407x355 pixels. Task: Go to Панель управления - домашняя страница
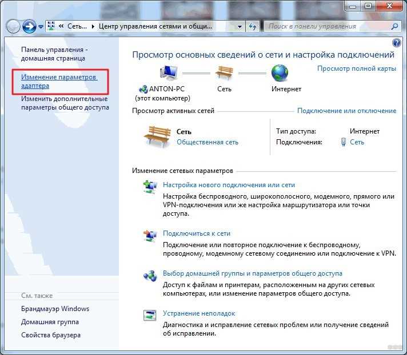point(54,54)
